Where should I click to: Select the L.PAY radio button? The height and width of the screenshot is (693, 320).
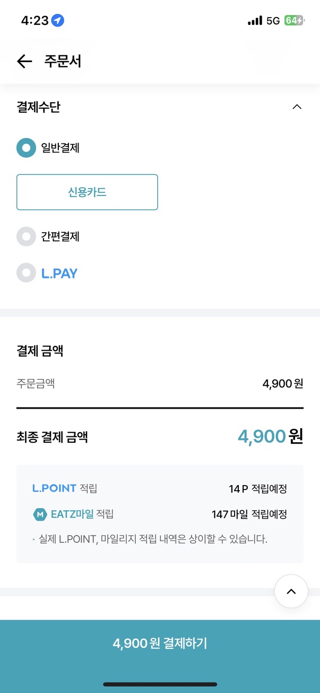[x=26, y=273]
